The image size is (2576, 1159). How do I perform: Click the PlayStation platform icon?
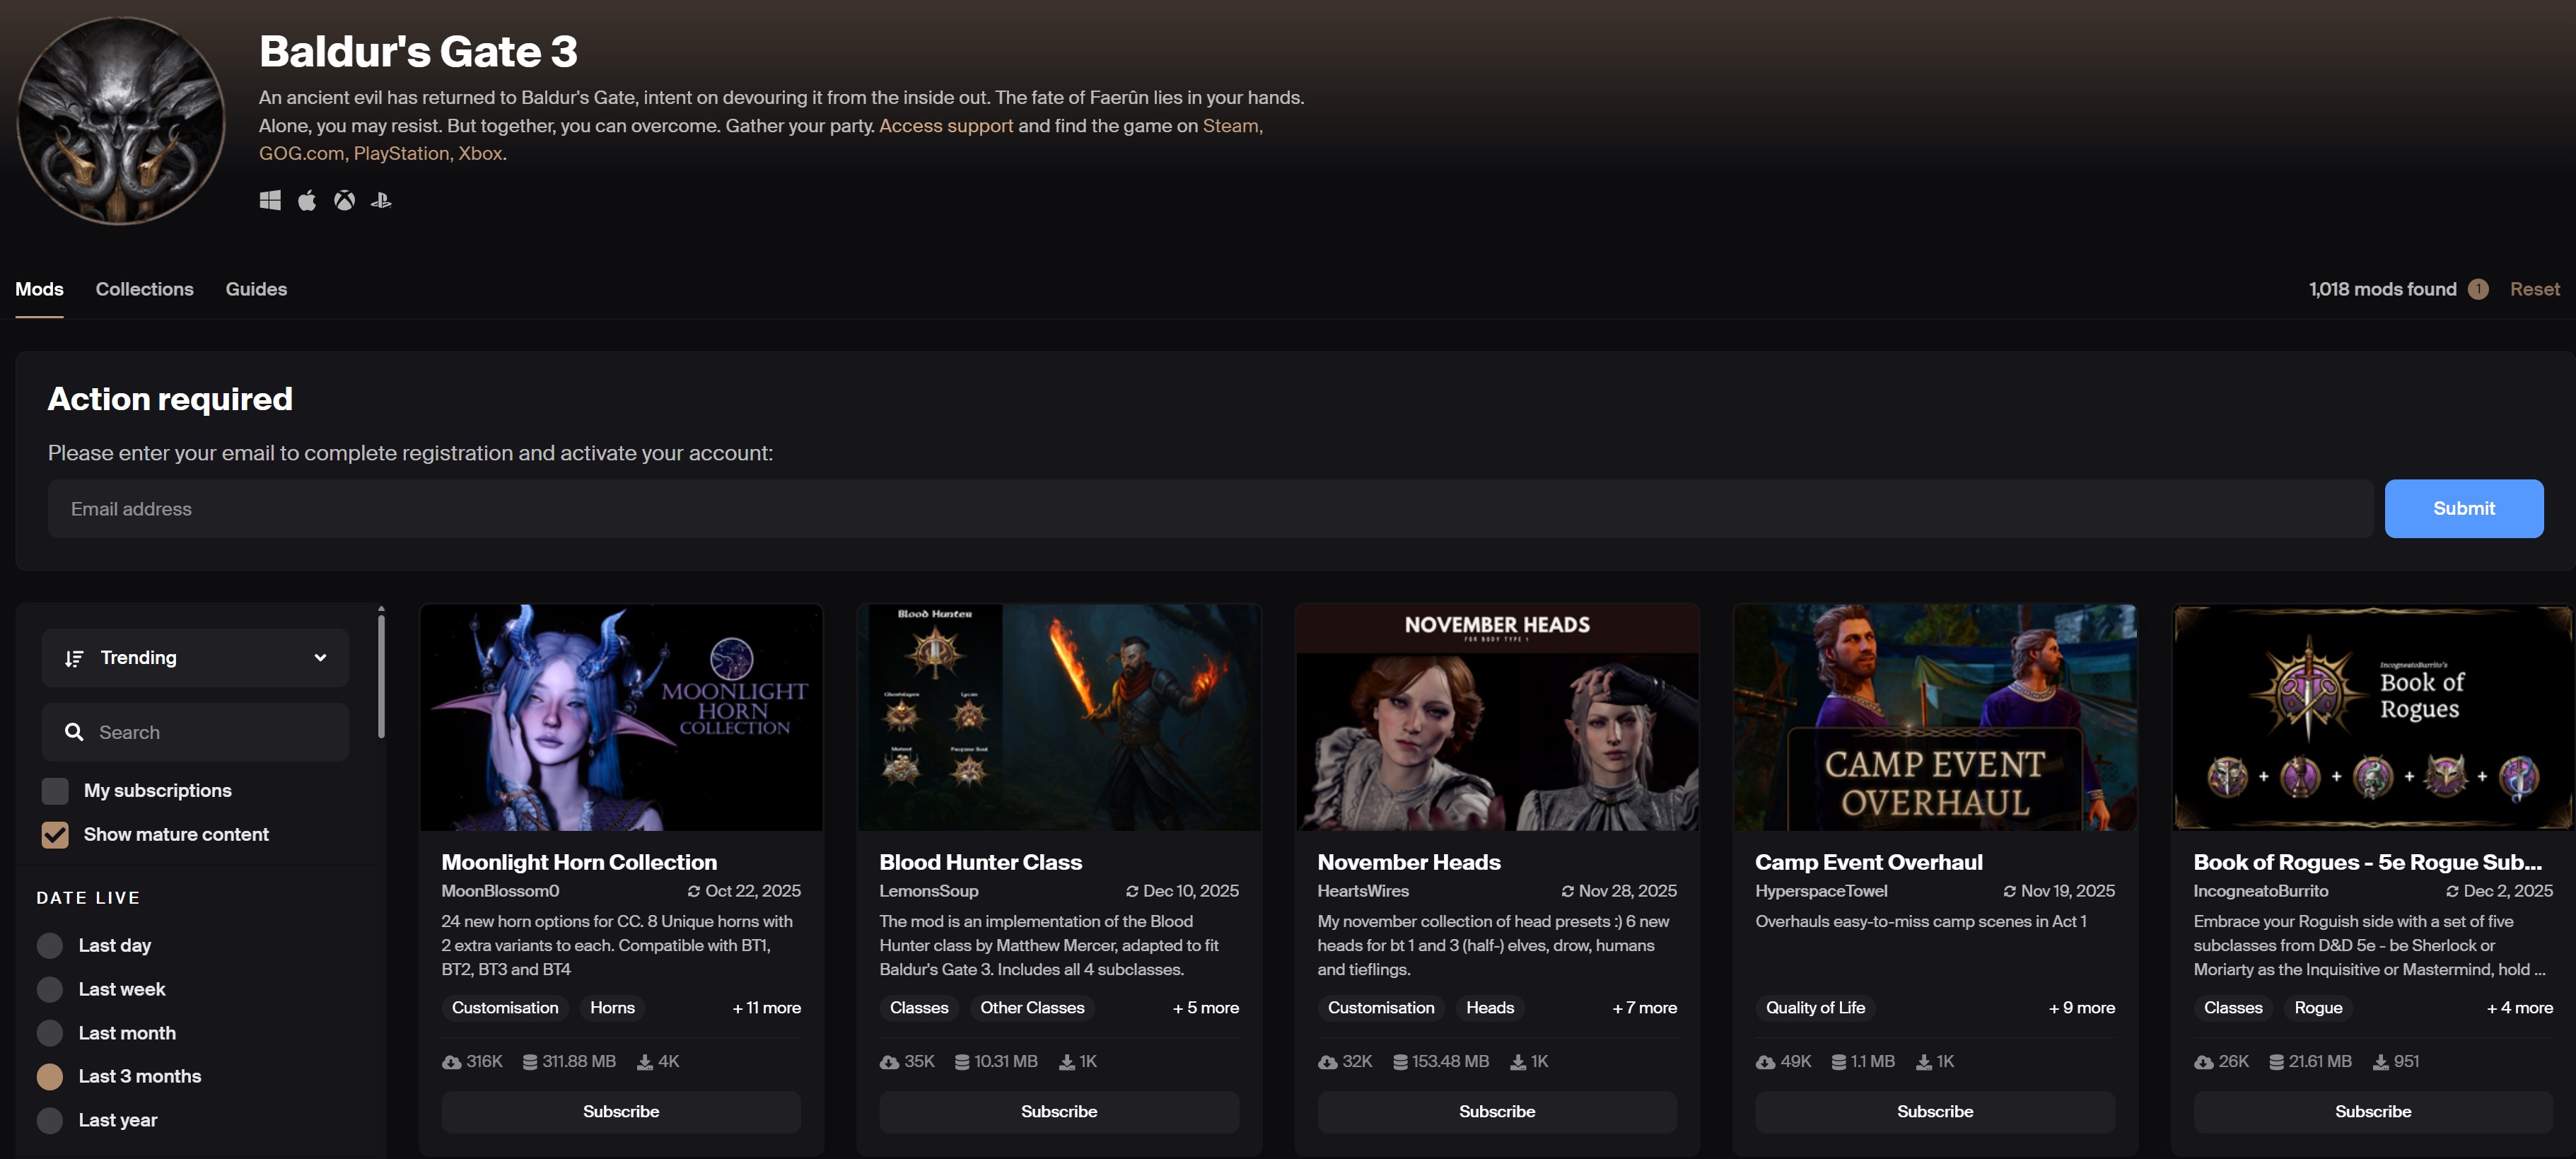[381, 200]
